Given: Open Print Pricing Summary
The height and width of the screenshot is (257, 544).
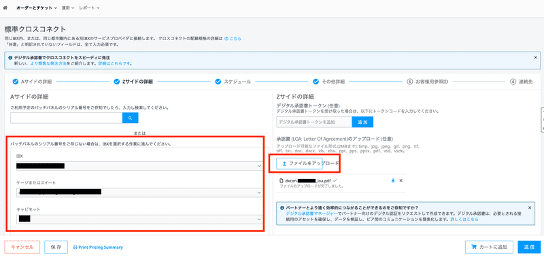Looking at the screenshot, I should [98, 247].
